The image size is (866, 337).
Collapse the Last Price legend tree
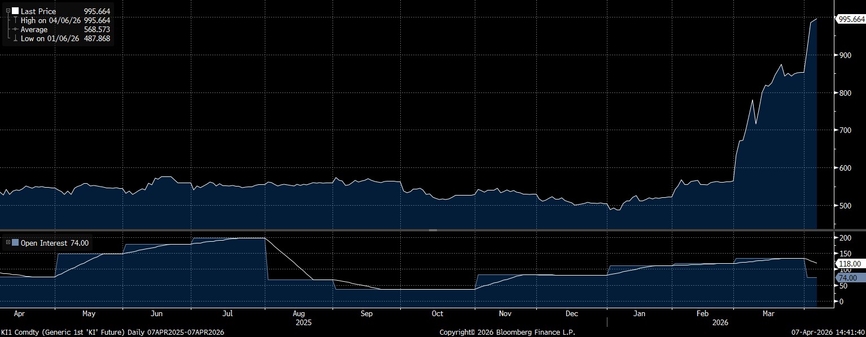pos(8,11)
